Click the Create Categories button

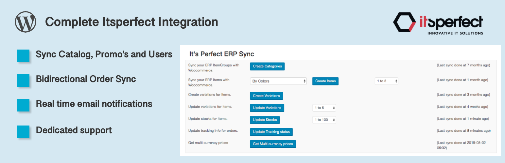pos(267,67)
